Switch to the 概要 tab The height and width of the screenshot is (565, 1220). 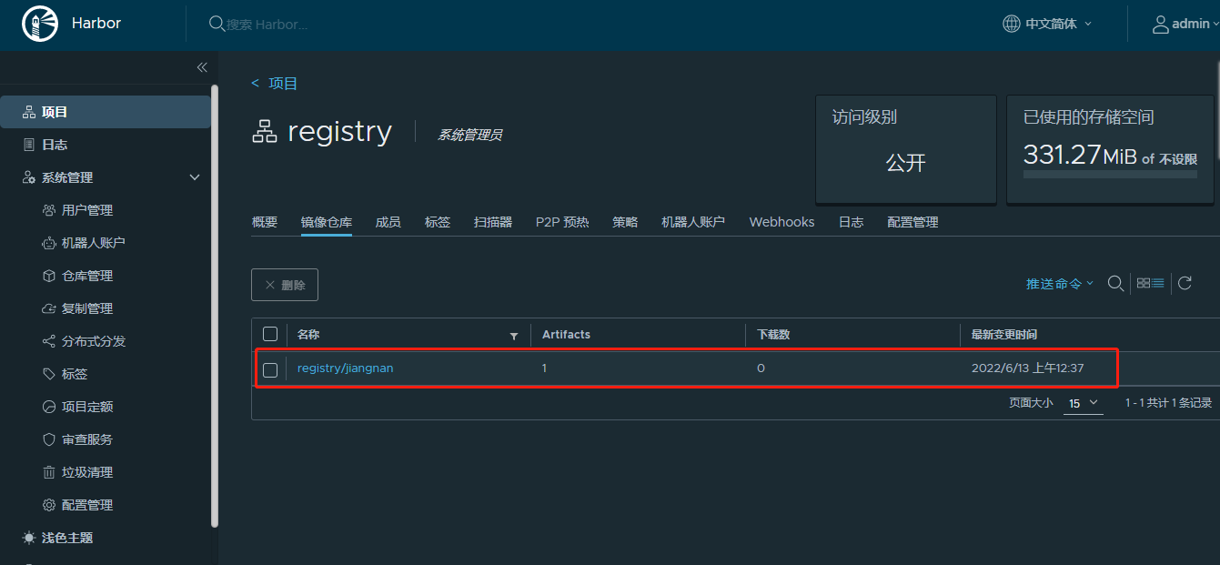tap(265, 222)
